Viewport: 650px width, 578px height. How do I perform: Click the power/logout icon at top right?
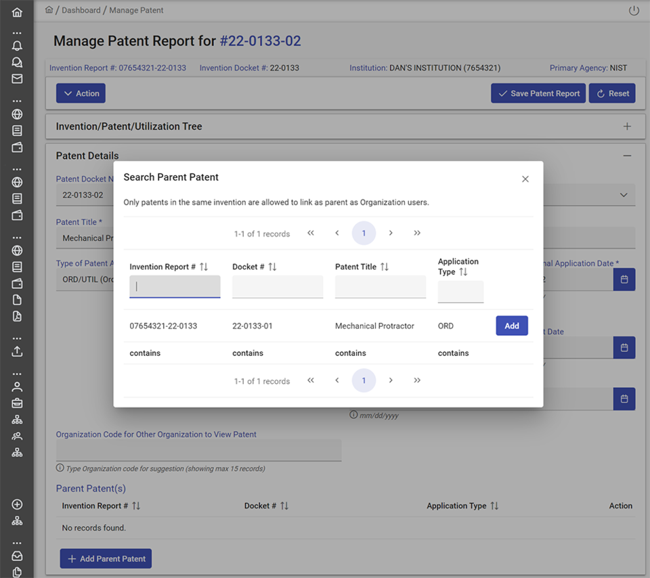pyautogui.click(x=634, y=10)
